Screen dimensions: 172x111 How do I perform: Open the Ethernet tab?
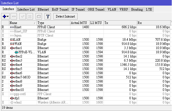pyautogui.click(x=43, y=9)
